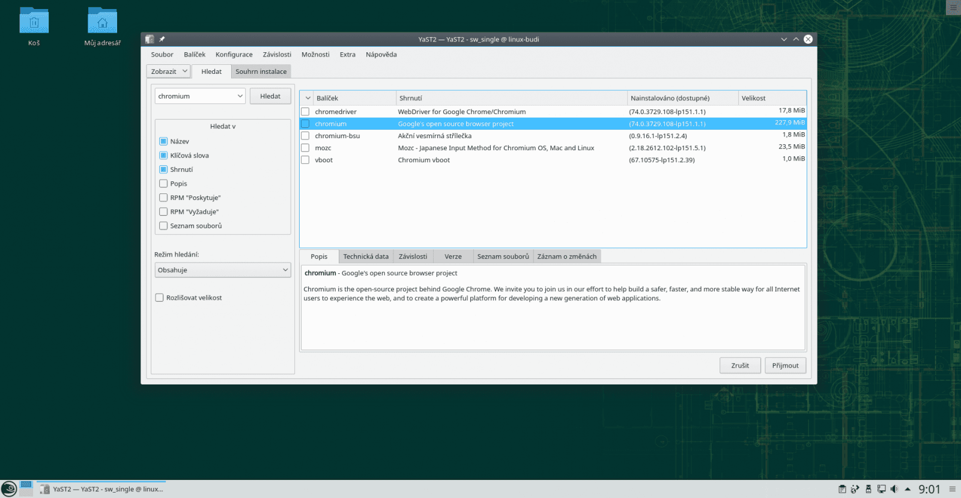
Task: Open clipboard tray icon
Action: pyautogui.click(x=842, y=489)
